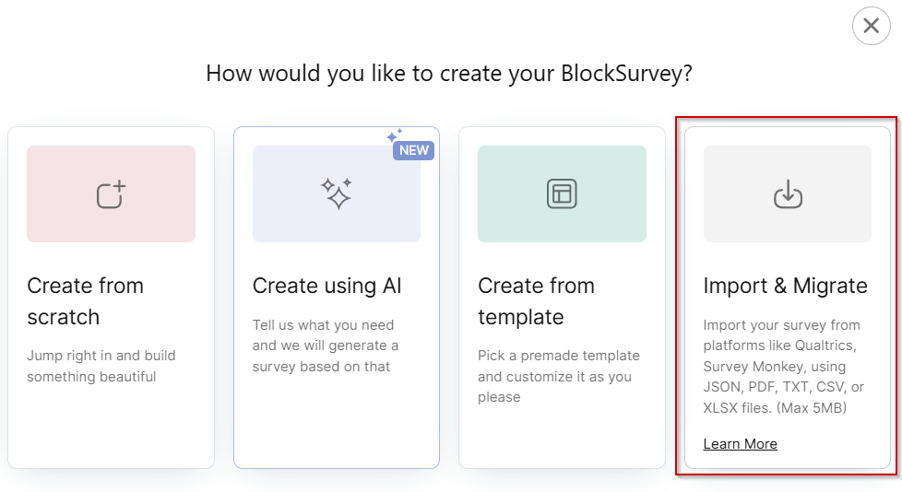
Task: Close the dialog with the X button
Action: click(872, 26)
